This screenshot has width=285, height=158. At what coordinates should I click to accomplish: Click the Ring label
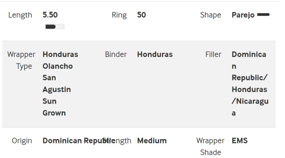tap(119, 15)
